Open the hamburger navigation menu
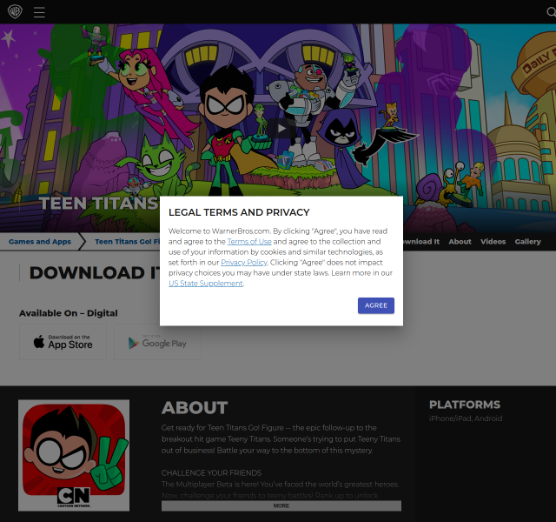 (39, 12)
